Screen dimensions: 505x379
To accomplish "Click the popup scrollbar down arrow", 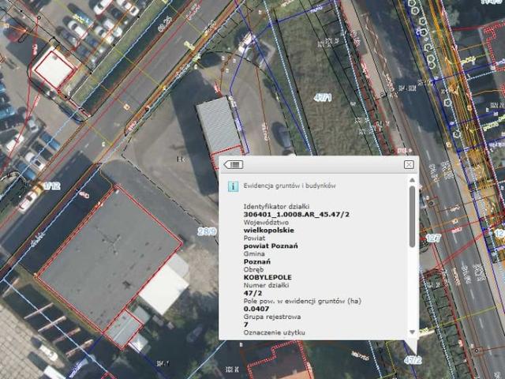I will point(412,332).
